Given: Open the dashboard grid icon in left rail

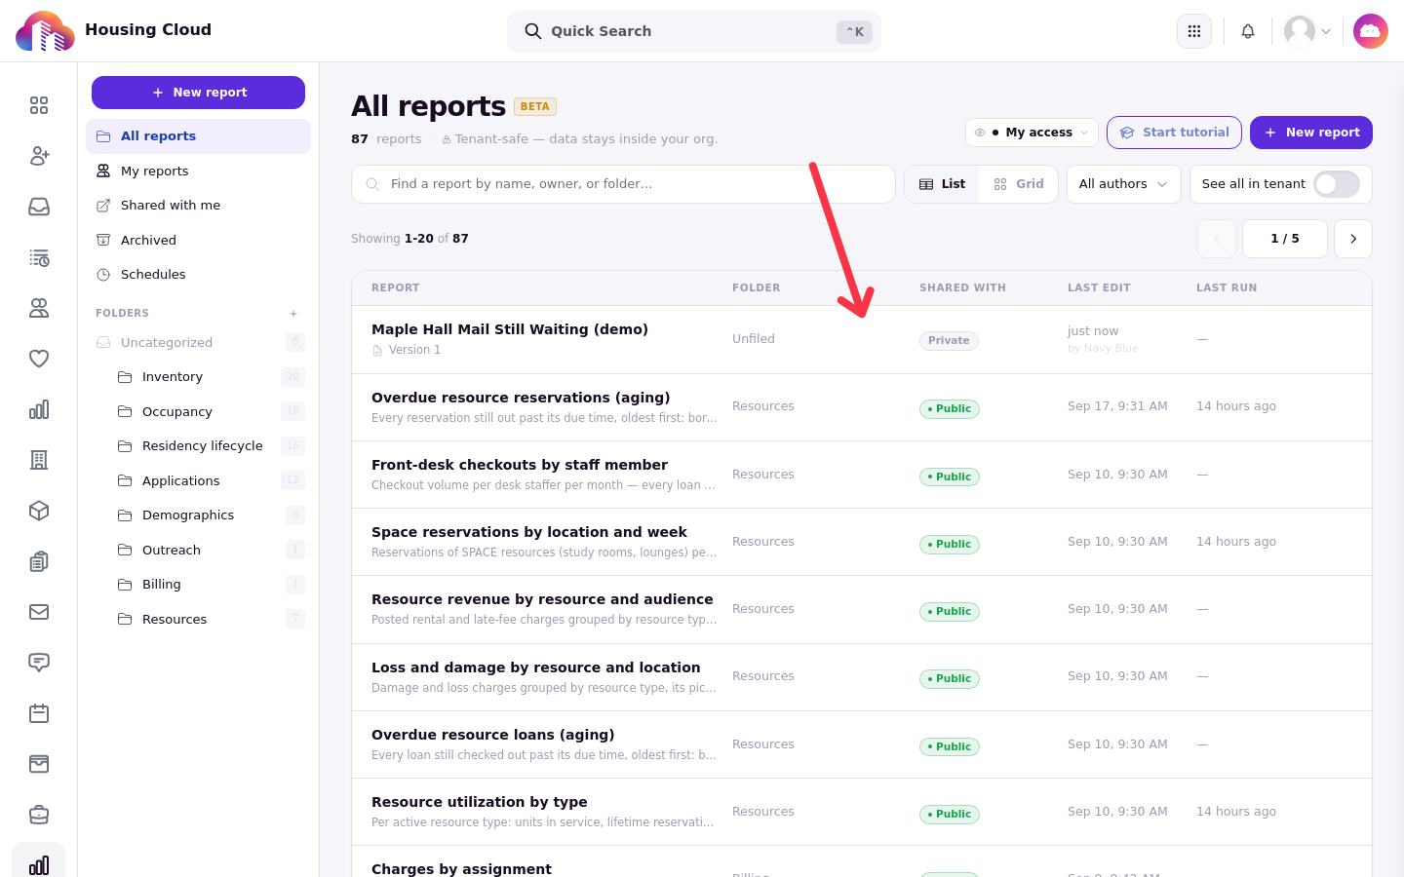Looking at the screenshot, I should 39,105.
